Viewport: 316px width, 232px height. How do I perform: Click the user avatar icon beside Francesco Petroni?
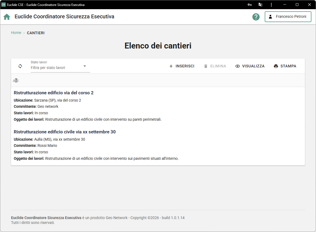pyautogui.click(x=270, y=17)
